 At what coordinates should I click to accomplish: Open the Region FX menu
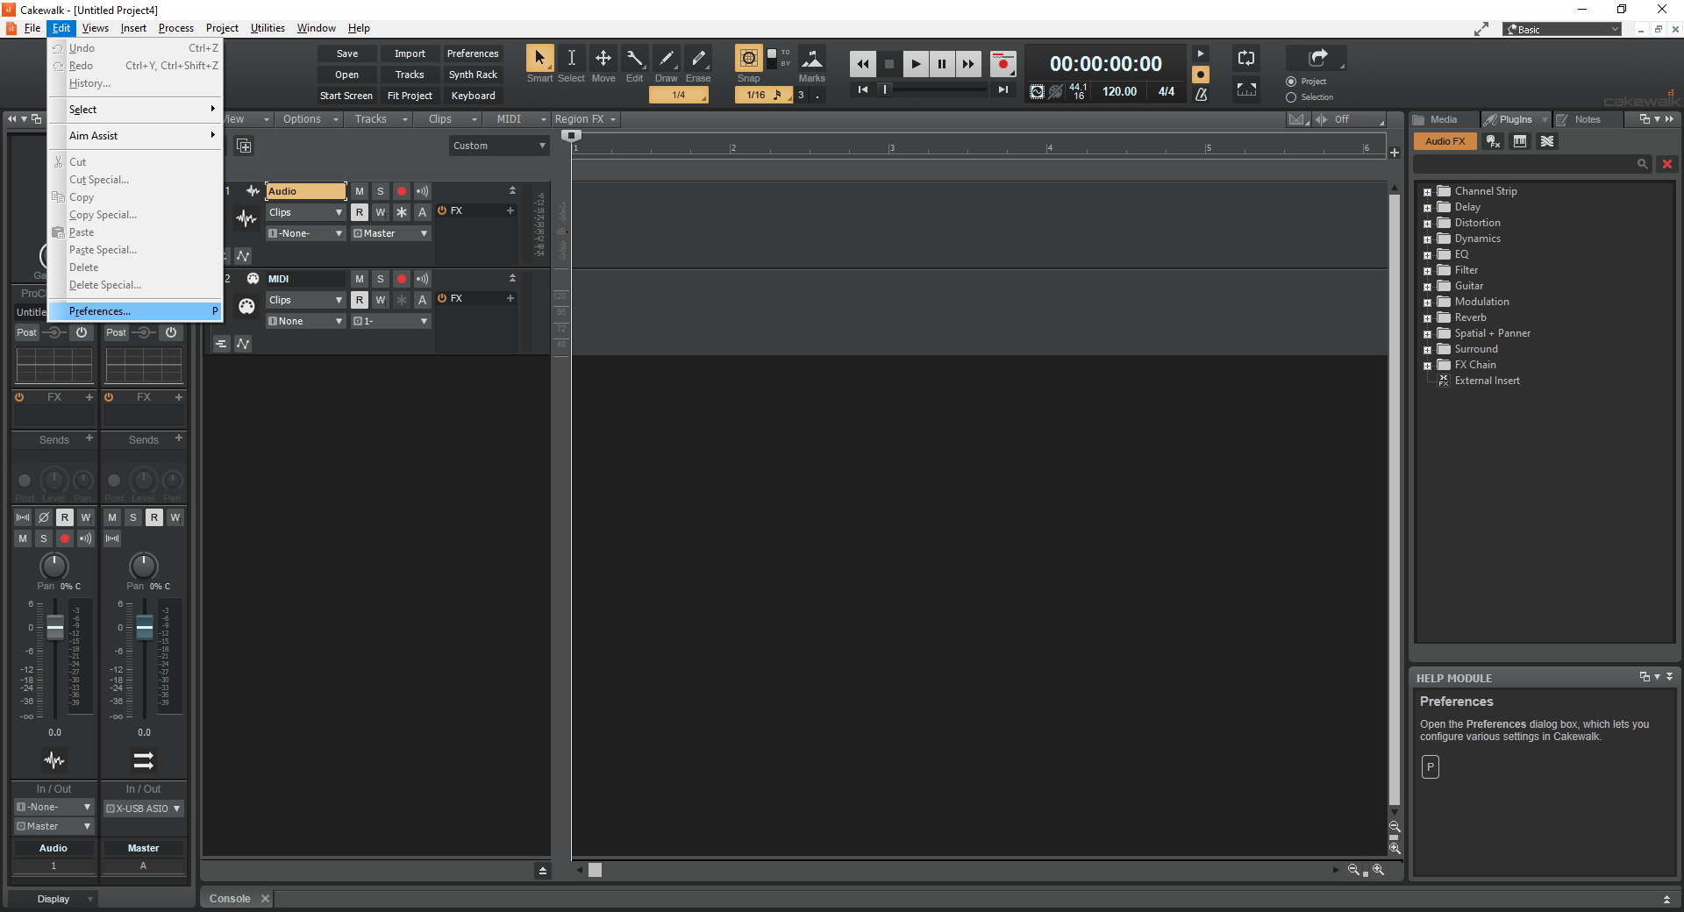(x=585, y=119)
